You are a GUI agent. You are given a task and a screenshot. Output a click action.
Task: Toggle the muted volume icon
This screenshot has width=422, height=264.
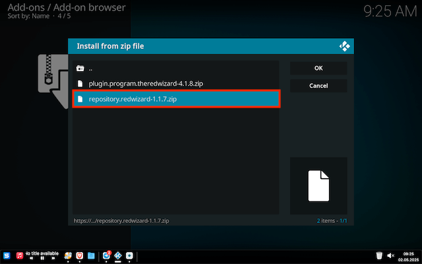point(390,255)
